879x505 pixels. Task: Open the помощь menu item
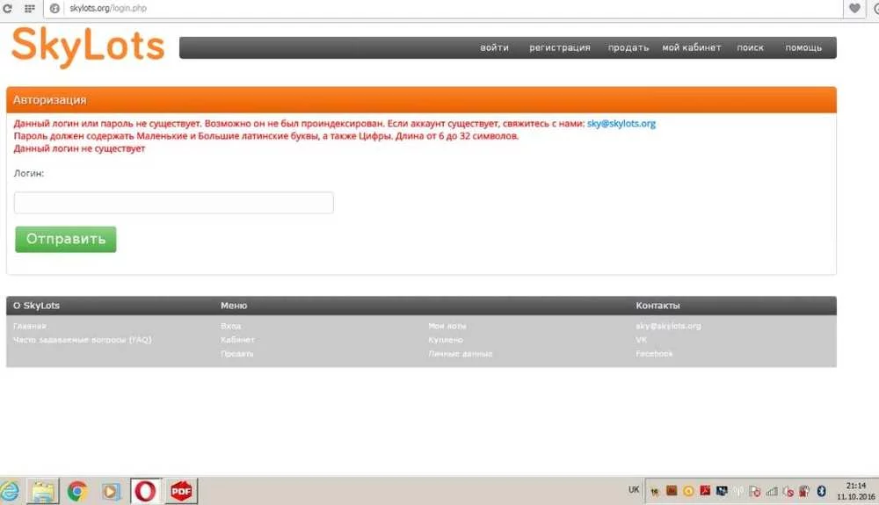(x=803, y=47)
